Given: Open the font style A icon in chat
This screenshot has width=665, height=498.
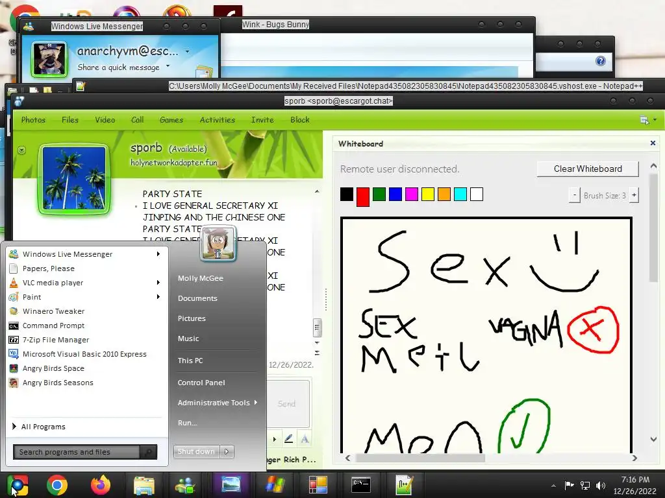Looking at the screenshot, I should [x=305, y=439].
